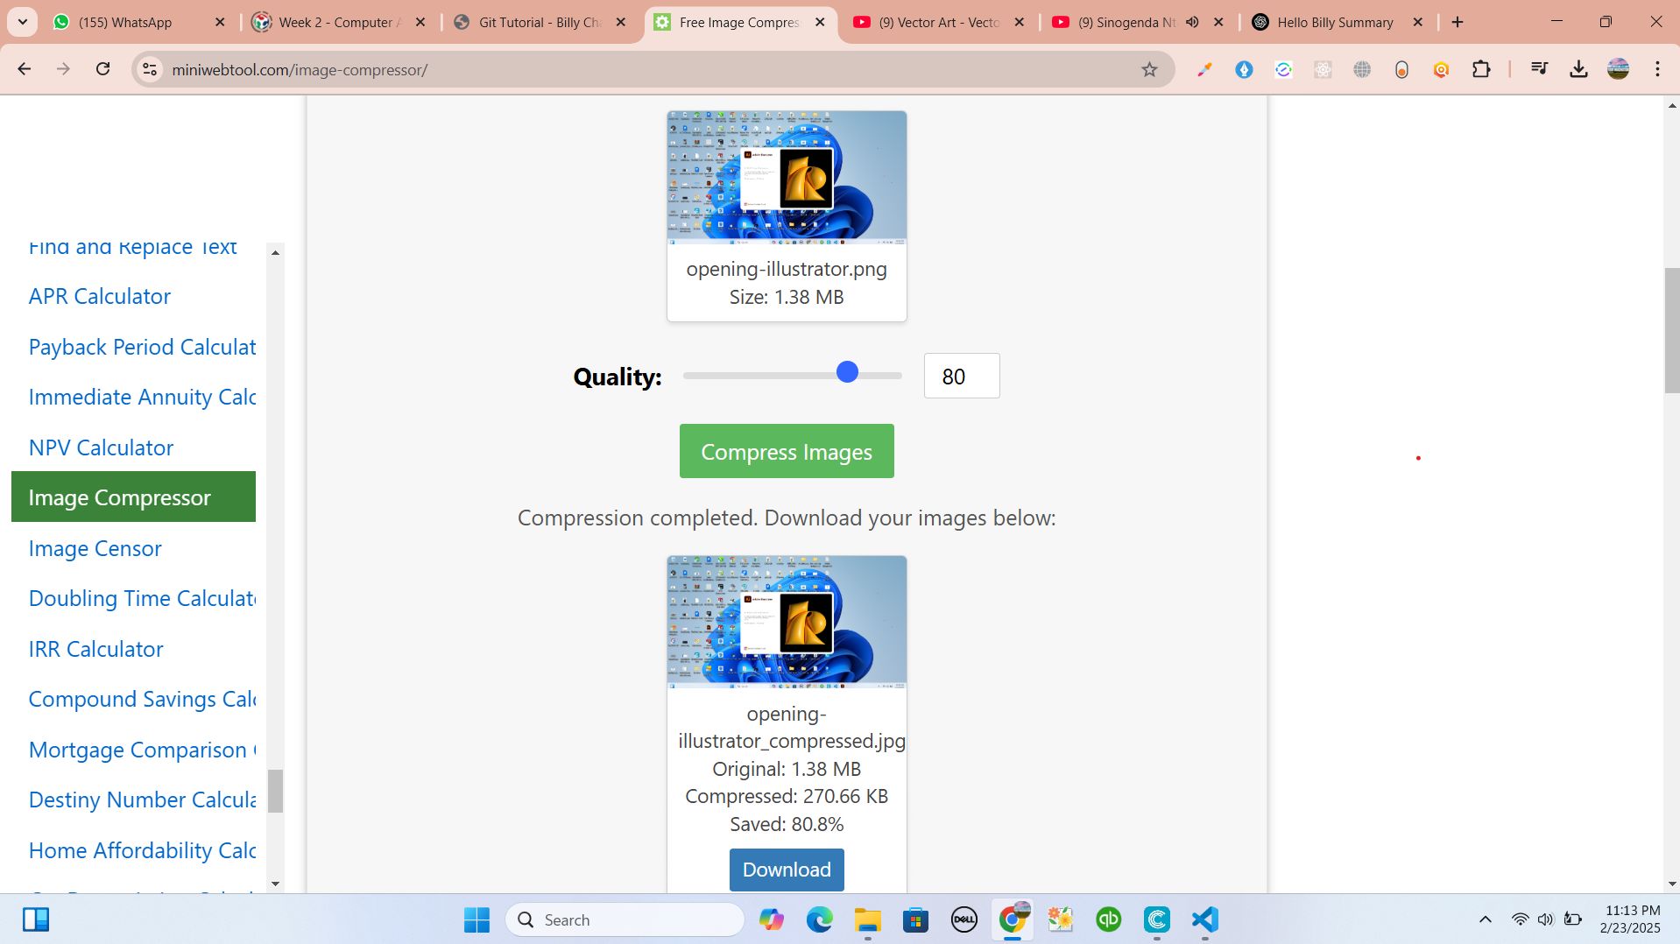Open File Explorer from taskbar
The height and width of the screenshot is (944, 1680).
[x=868, y=919]
